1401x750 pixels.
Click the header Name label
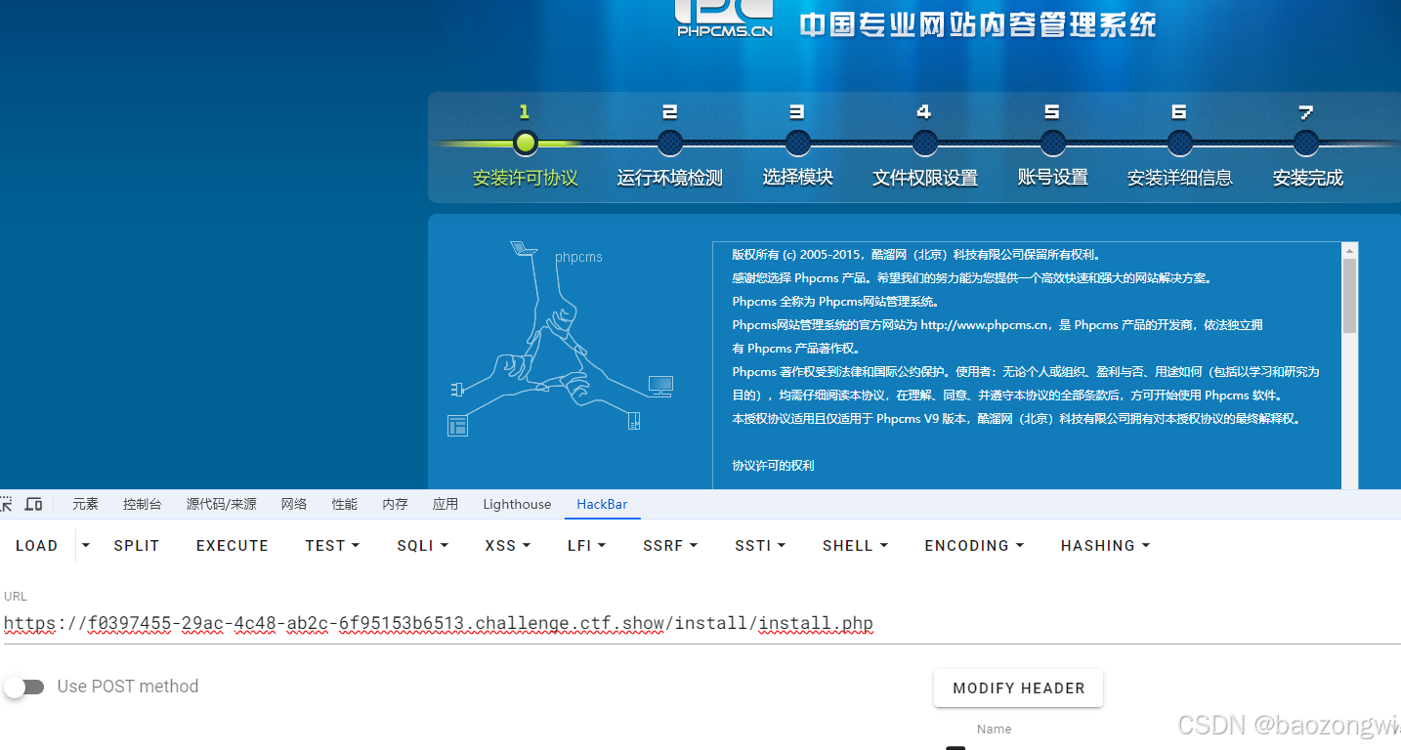point(995,729)
